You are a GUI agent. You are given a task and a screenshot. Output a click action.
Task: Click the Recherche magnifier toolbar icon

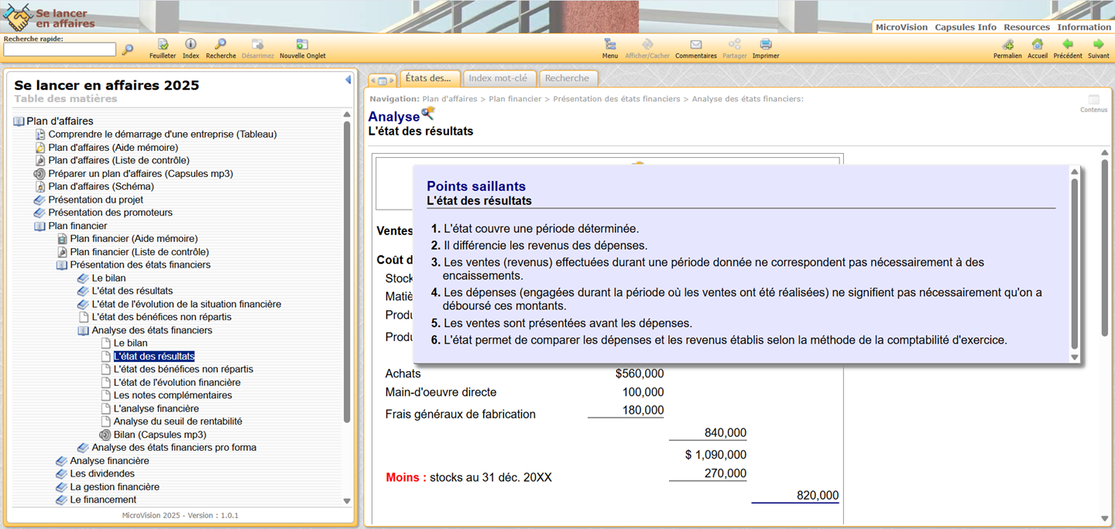tap(221, 45)
